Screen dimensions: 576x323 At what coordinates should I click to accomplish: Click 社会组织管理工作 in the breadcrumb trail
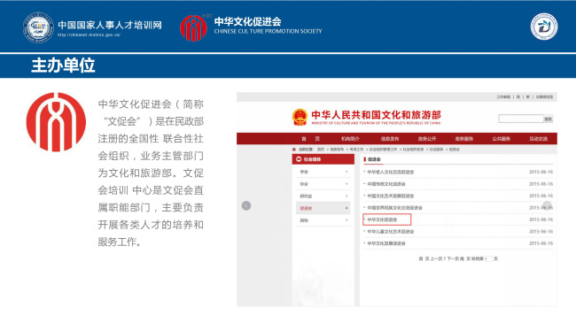pyautogui.click(x=383, y=150)
